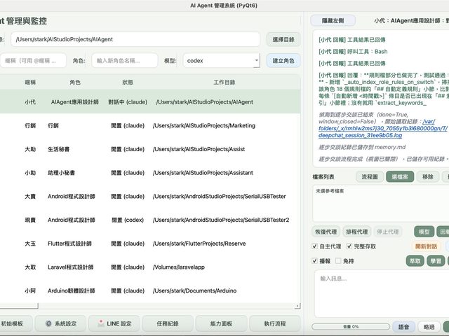Click the 選擇目錄 button
Screen dimensions: 449x336
[283, 39]
